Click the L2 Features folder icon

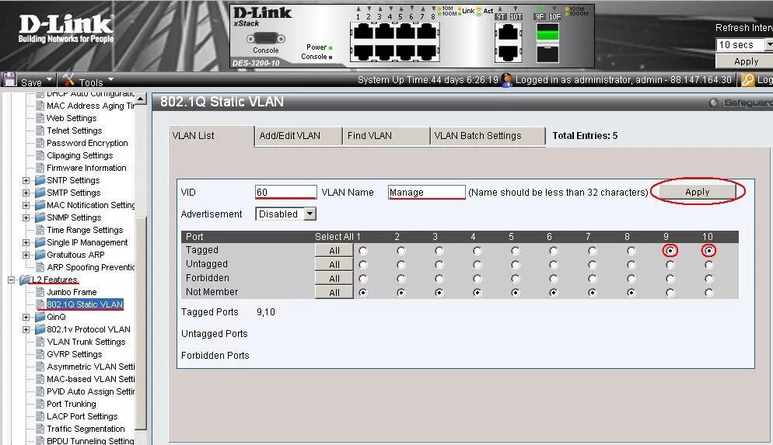click(25, 280)
